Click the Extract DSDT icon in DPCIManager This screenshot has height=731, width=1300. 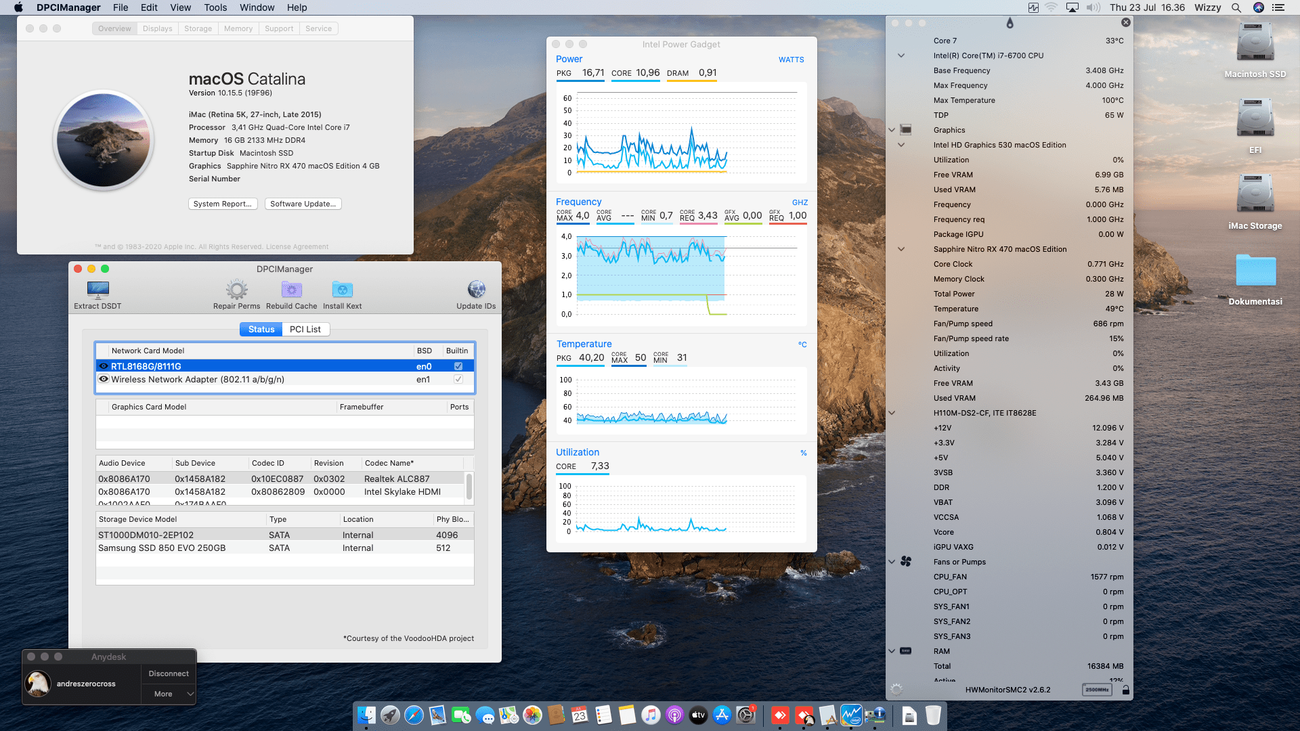coord(97,290)
